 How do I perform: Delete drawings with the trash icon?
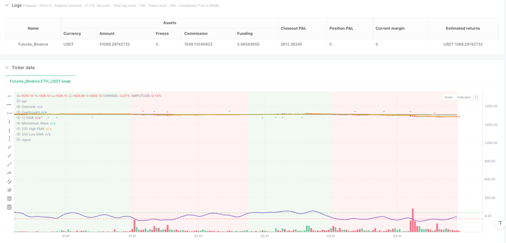click(x=9, y=207)
